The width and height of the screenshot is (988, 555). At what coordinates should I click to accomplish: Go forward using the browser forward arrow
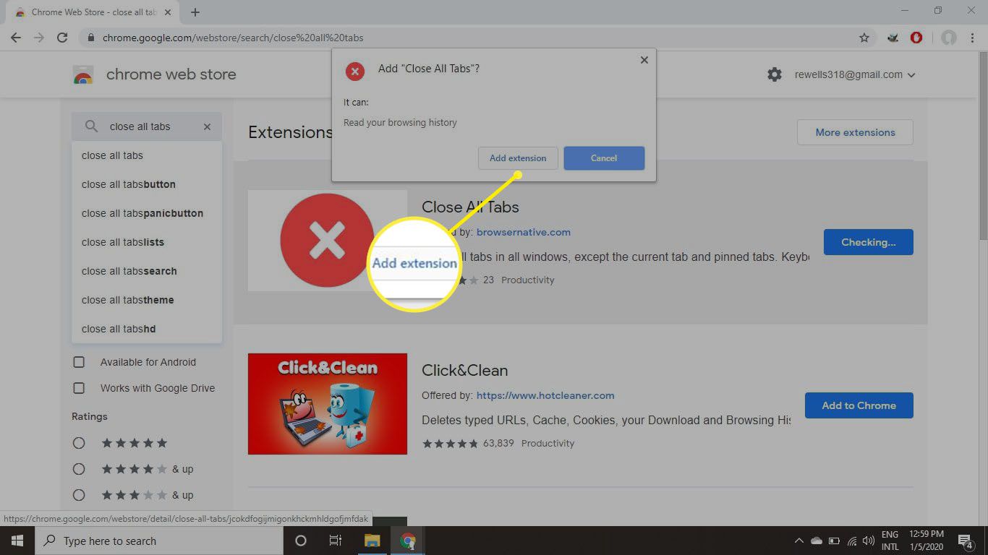click(x=39, y=38)
